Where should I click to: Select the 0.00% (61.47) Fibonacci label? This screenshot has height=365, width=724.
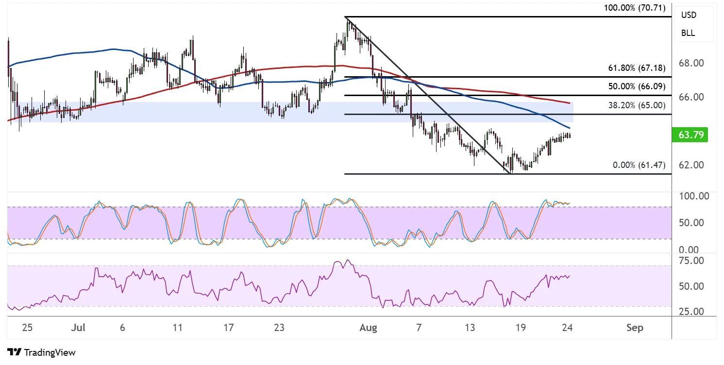click(x=639, y=165)
